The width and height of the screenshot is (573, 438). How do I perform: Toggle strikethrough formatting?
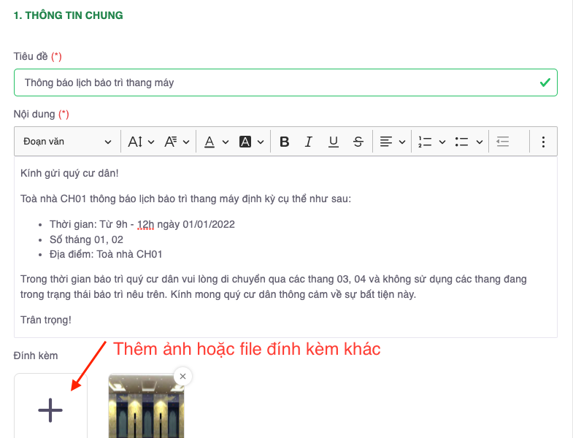pyautogui.click(x=358, y=142)
